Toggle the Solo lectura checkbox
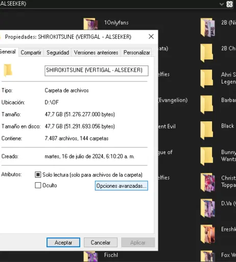Viewport: 236px width, 262px height. [38, 174]
